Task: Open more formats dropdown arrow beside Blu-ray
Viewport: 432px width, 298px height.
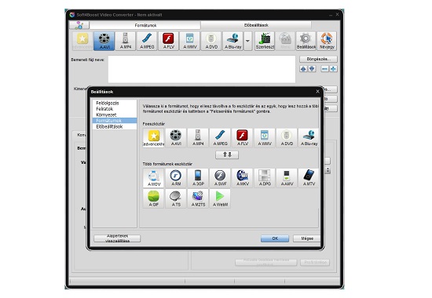Action: (247, 41)
